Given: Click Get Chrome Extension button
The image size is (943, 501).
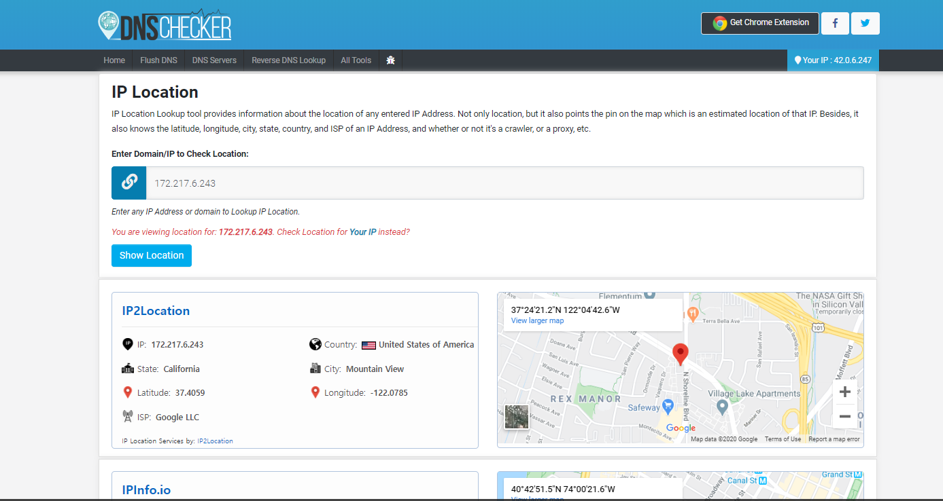Looking at the screenshot, I should click(x=760, y=23).
